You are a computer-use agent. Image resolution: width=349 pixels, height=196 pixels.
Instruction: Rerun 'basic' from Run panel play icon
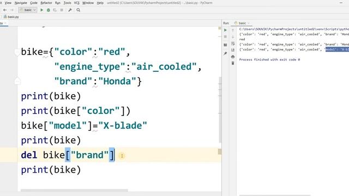click(x=225, y=30)
